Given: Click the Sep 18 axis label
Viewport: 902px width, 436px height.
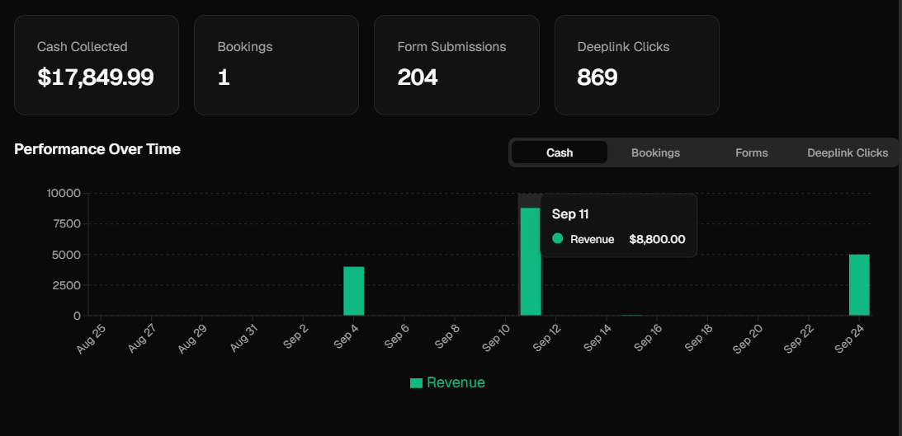Looking at the screenshot, I should pyautogui.click(x=698, y=338).
